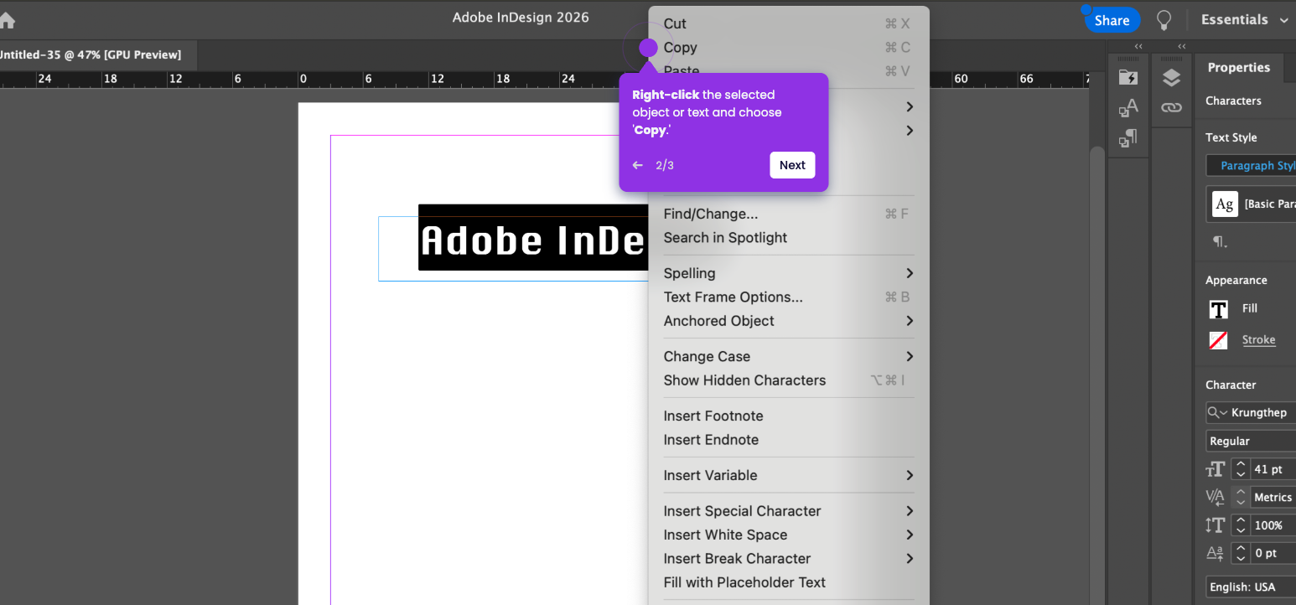Click Next in the tutorial tooltip
Image resolution: width=1296 pixels, height=605 pixels.
(x=792, y=165)
